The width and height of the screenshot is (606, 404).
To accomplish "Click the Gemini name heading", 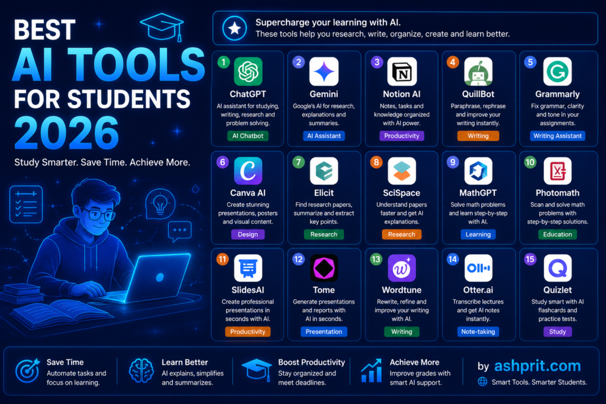I will (324, 94).
